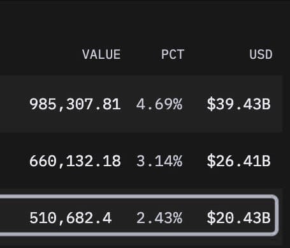
Task: Sort the table by VALUE column header
Action: click(101, 54)
